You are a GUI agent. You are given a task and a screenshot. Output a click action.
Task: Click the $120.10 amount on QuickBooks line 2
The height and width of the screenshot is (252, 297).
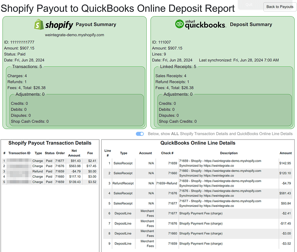tap(285, 173)
